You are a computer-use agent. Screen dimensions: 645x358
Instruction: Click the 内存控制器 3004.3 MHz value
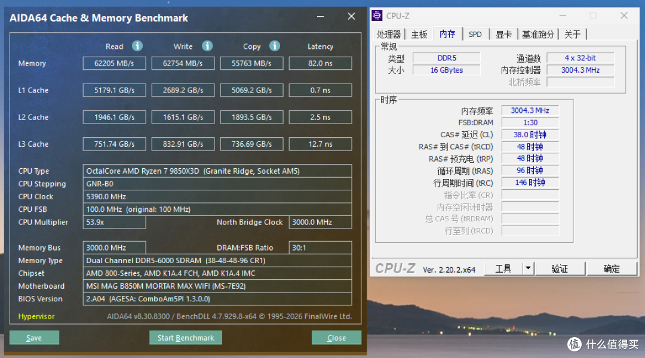tap(580, 70)
